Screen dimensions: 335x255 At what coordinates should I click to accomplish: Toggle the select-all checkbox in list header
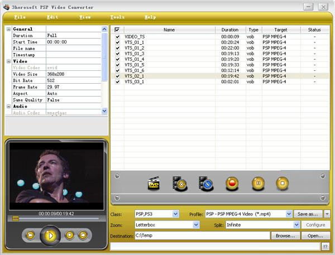click(117, 30)
